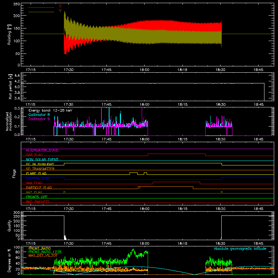The image size is (278, 278).
Task: Click the SAA_FLAG label
Action: point(34,183)
